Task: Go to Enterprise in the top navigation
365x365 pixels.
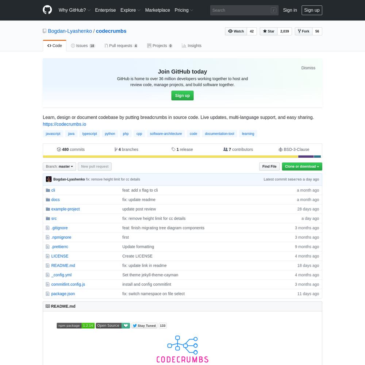Action: pyautogui.click(x=105, y=10)
